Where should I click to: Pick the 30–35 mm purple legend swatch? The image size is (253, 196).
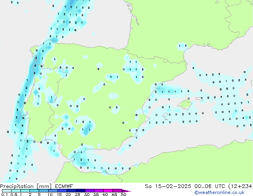tap(90, 191)
